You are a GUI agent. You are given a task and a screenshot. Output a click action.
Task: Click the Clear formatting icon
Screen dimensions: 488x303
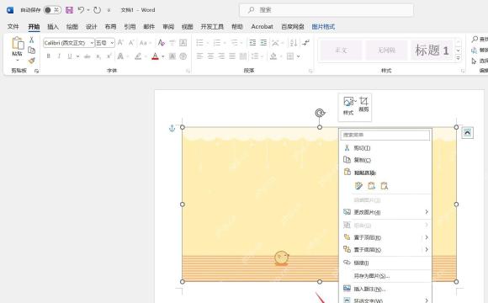tap(161, 43)
